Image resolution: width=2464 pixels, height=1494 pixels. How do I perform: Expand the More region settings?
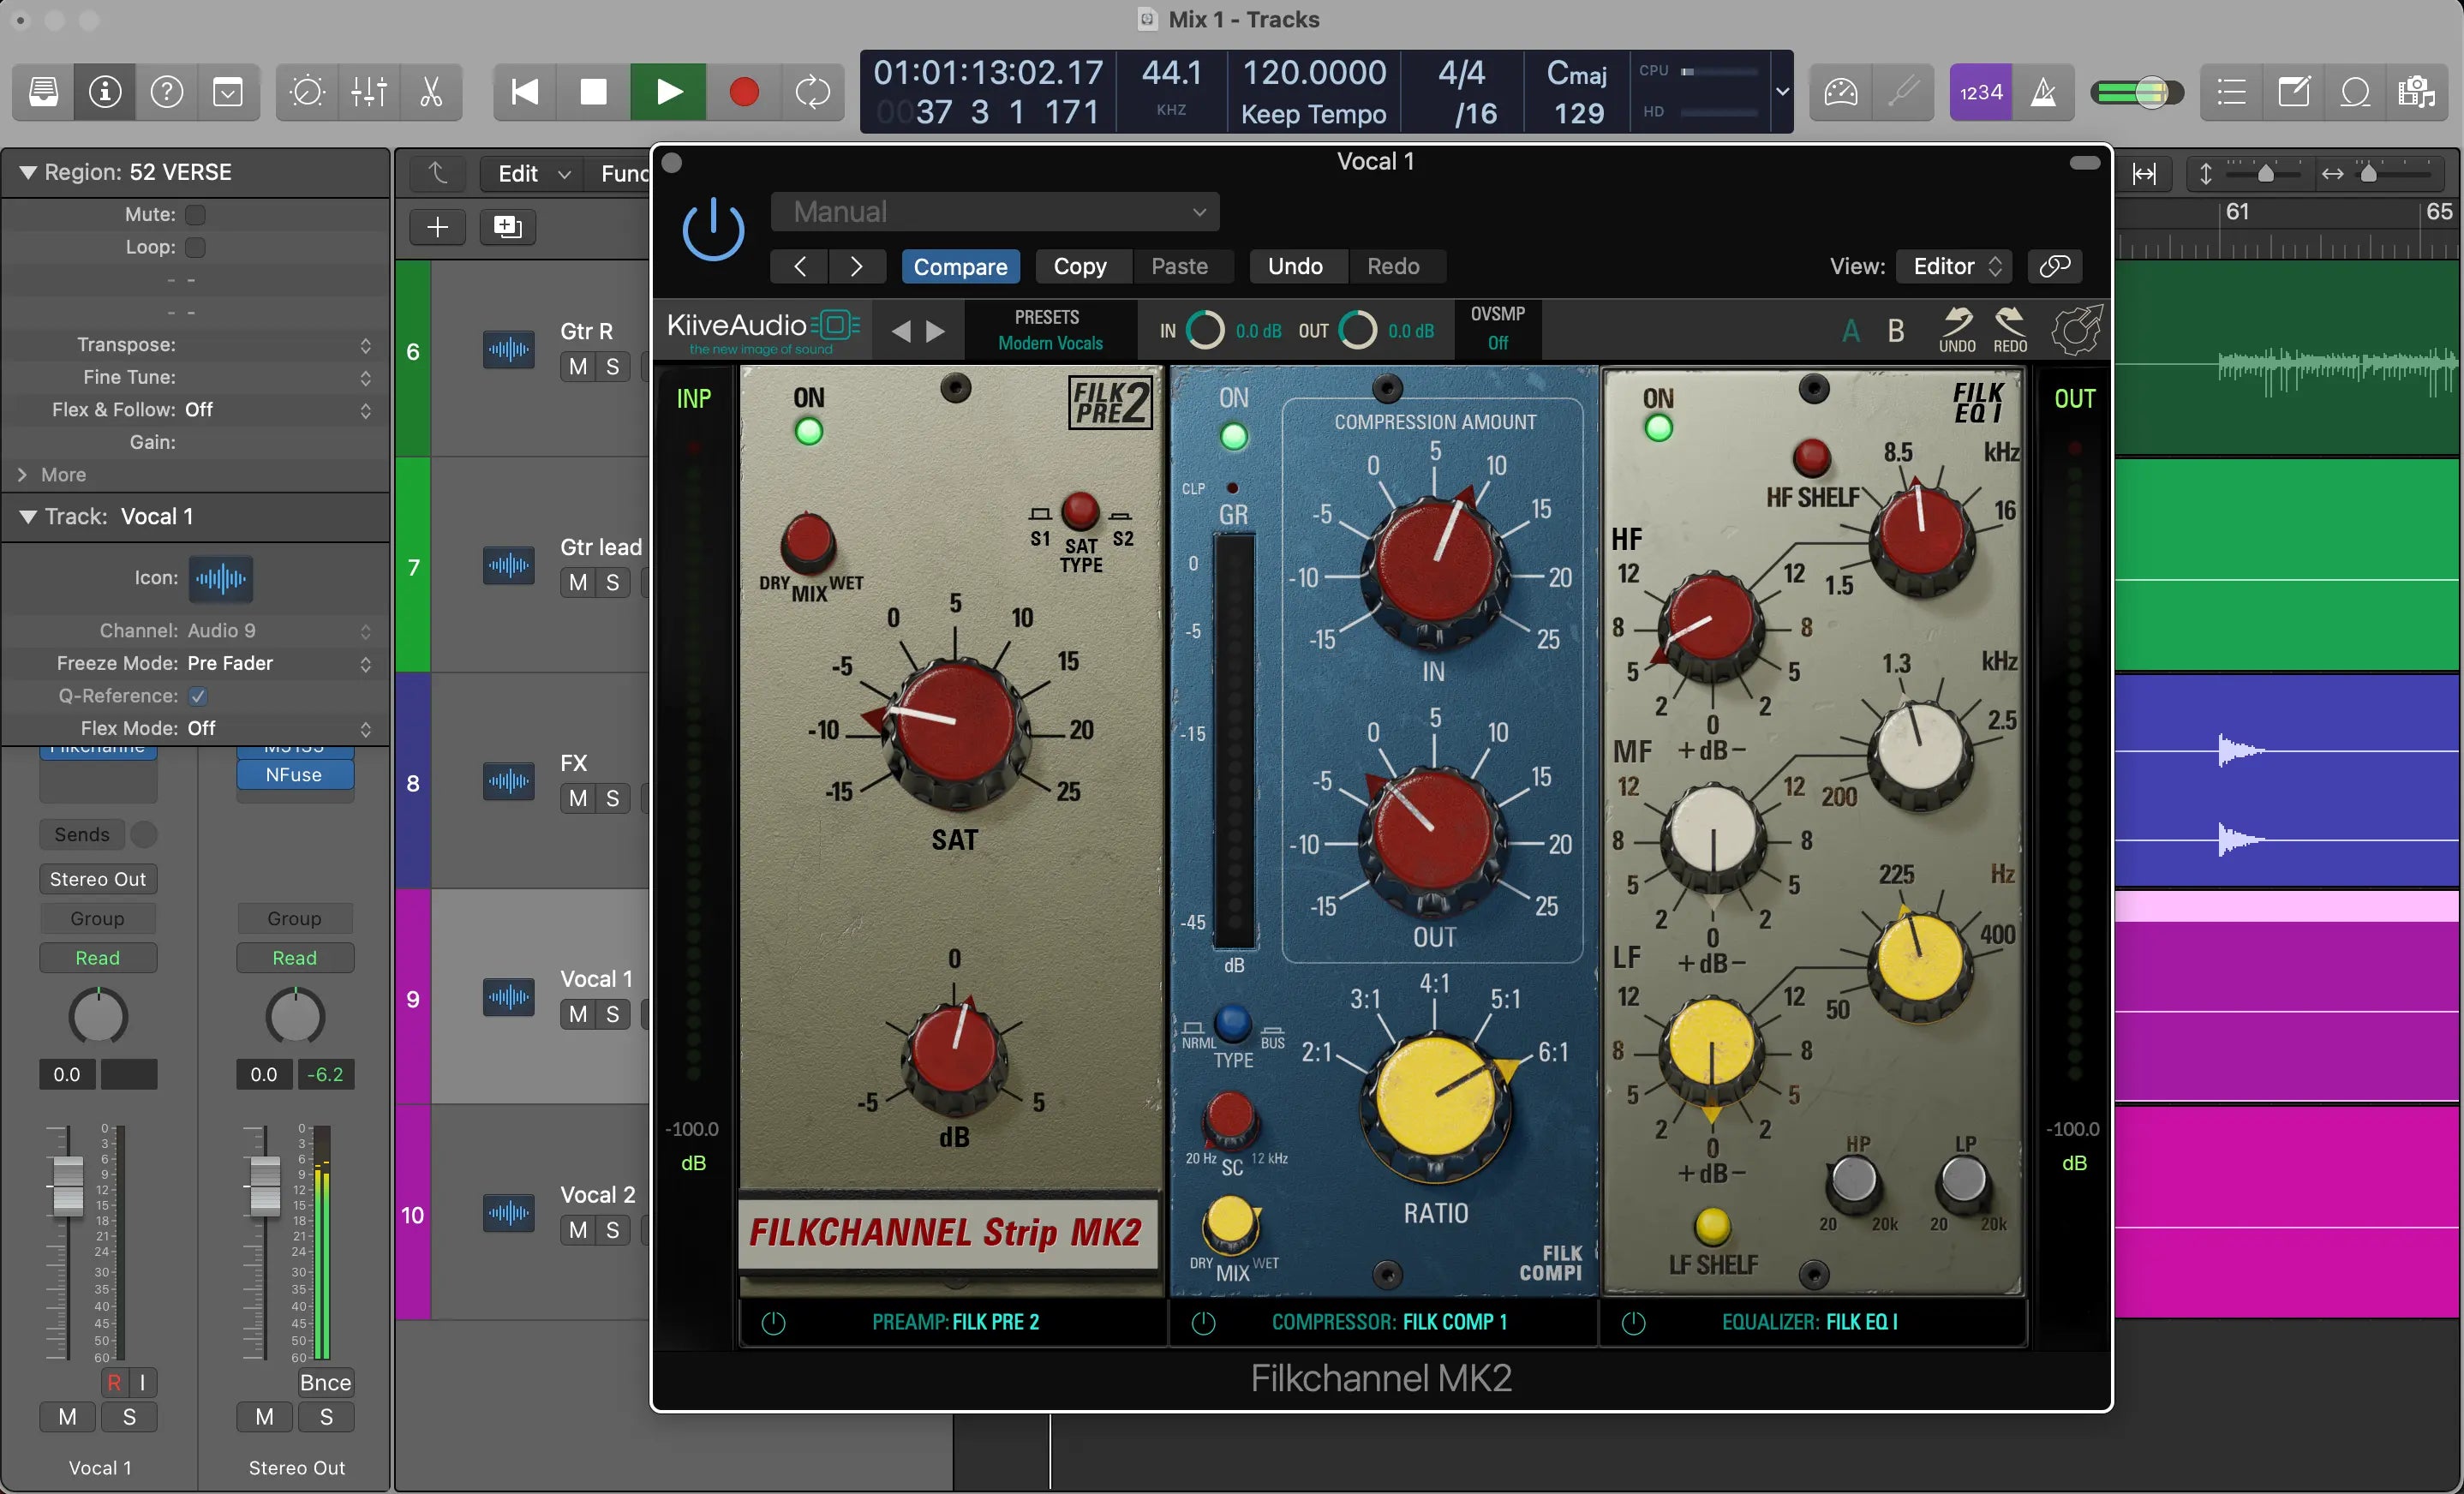[x=22, y=475]
